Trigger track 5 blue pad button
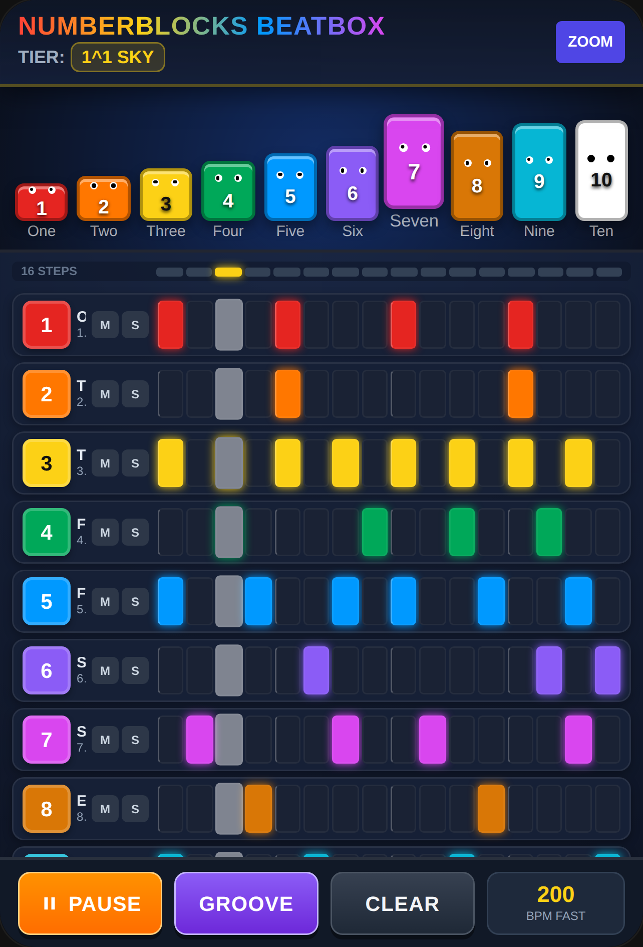The image size is (643, 947). [x=47, y=601]
